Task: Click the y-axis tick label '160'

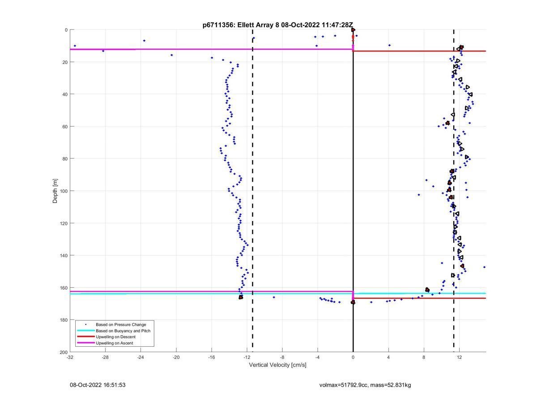Action: pos(64,288)
